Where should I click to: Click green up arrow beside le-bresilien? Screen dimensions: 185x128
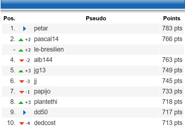(21, 50)
